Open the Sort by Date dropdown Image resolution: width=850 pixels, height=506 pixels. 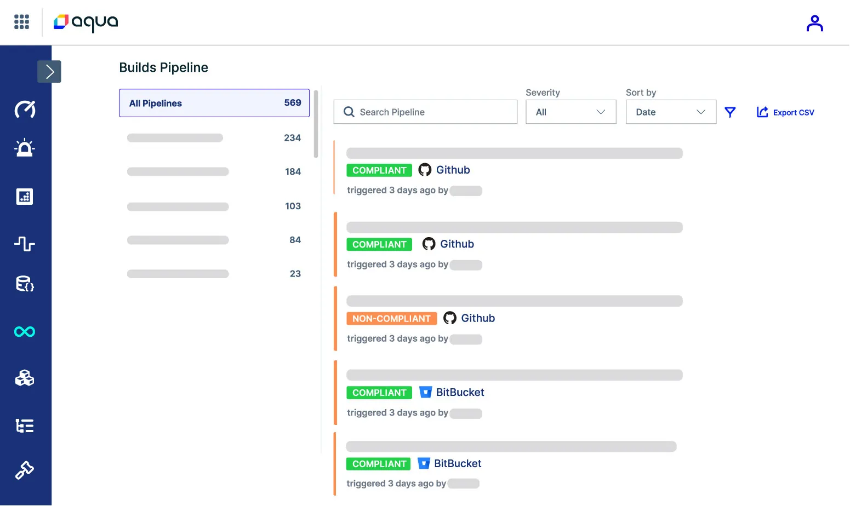coord(670,112)
